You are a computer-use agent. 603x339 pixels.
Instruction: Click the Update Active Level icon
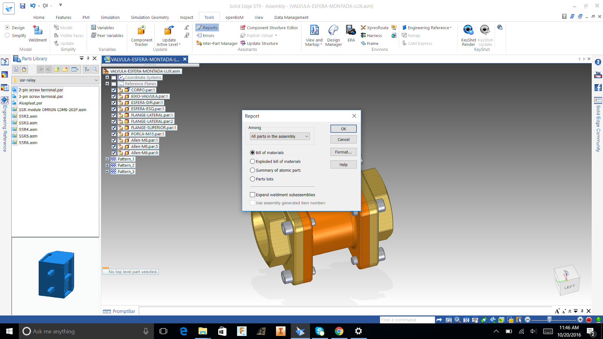click(x=169, y=30)
